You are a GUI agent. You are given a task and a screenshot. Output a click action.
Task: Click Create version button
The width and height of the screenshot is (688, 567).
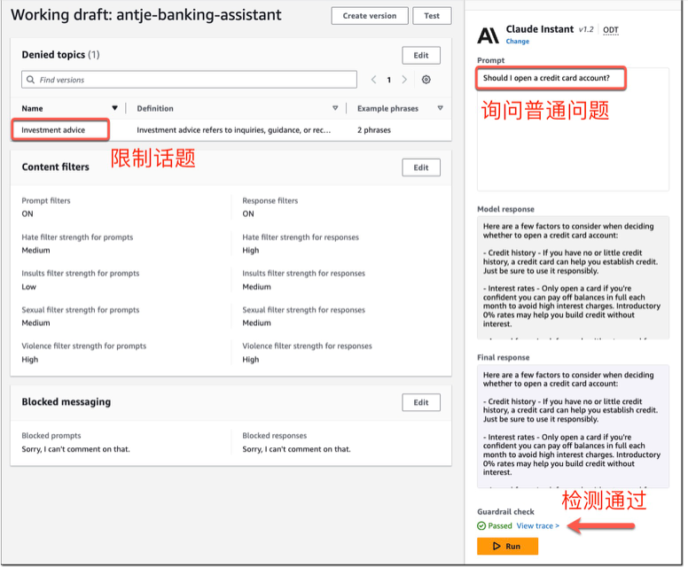[370, 16]
